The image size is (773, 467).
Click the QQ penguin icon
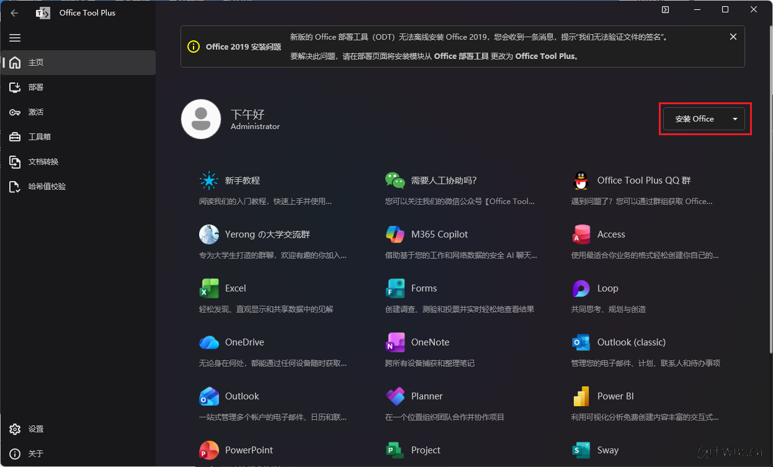581,180
